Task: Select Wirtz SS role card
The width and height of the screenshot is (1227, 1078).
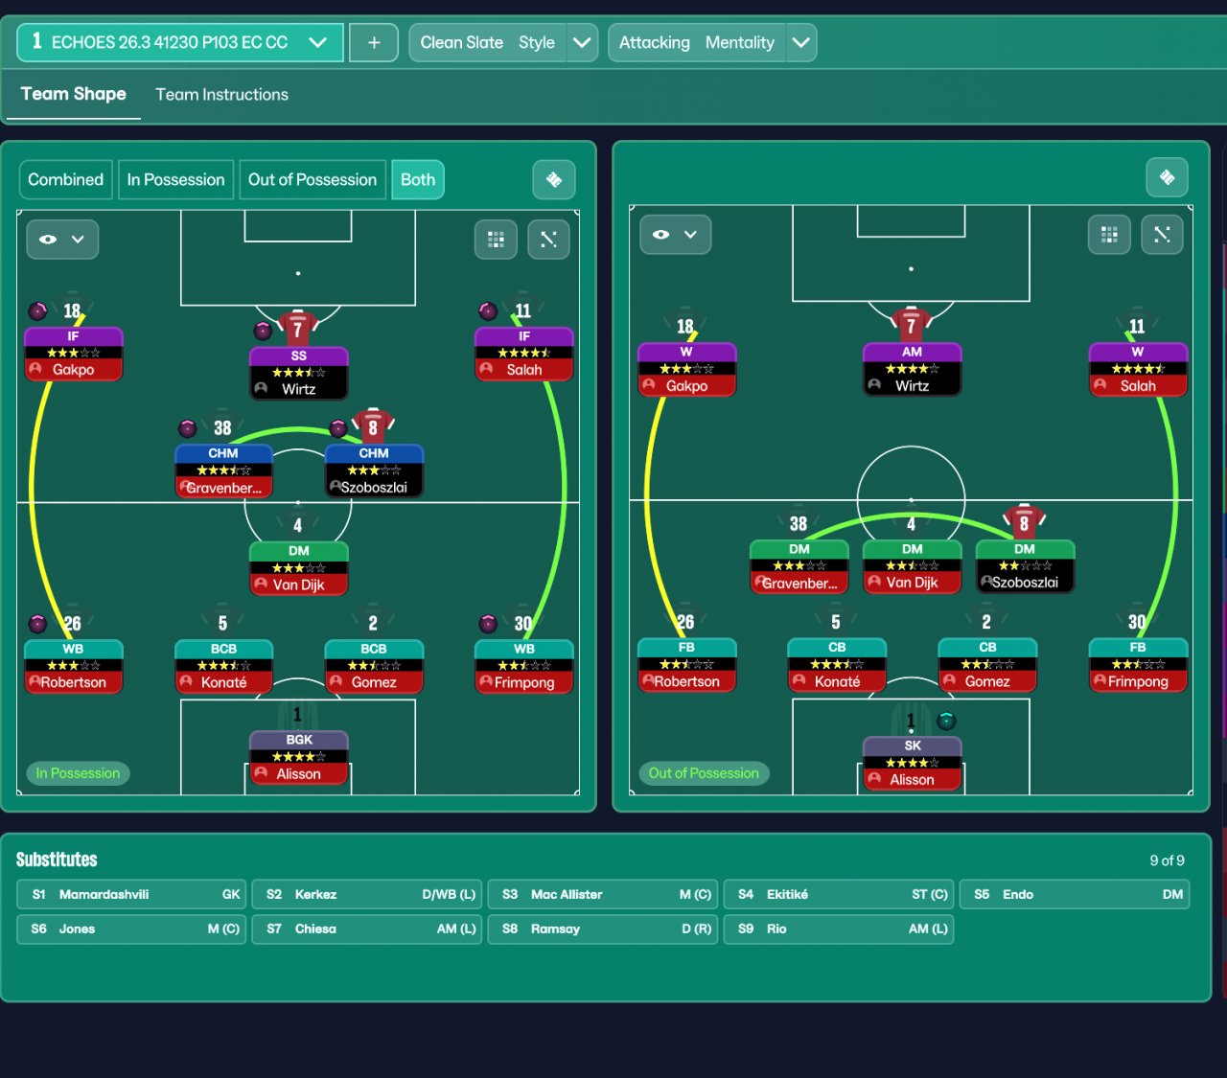Action: tap(298, 373)
